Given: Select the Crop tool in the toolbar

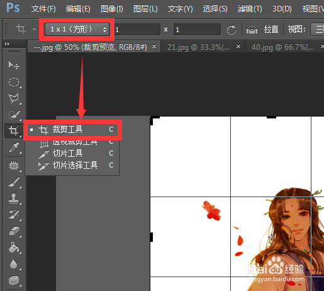Looking at the screenshot, I should [14, 130].
